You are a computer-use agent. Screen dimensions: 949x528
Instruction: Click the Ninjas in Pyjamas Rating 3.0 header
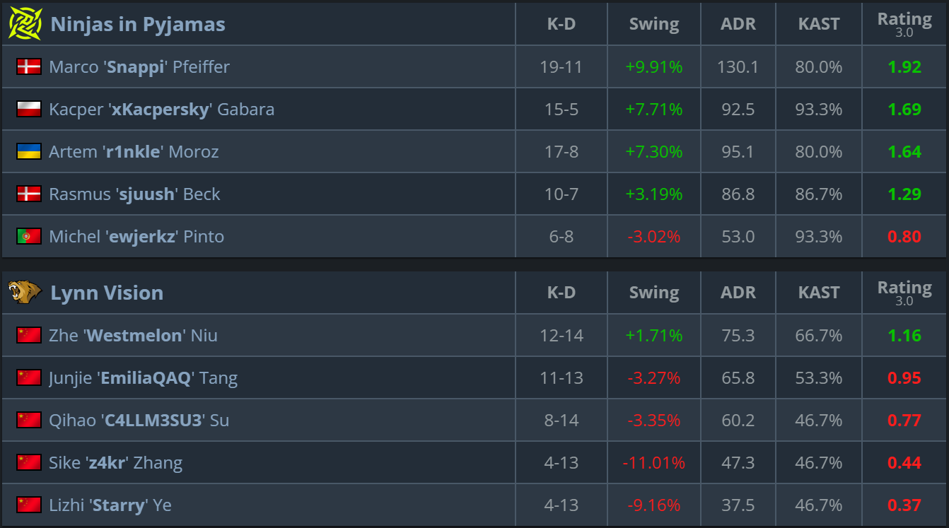904,24
